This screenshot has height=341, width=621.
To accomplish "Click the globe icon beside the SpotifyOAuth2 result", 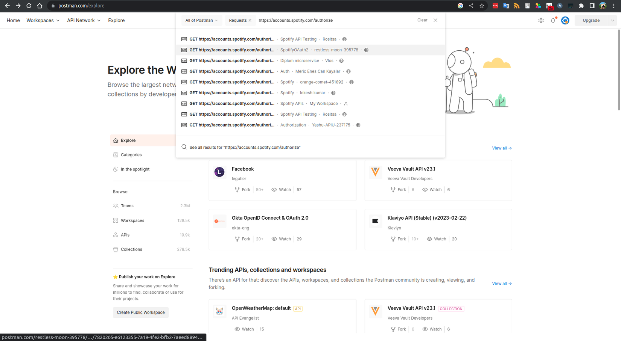I will click(366, 50).
